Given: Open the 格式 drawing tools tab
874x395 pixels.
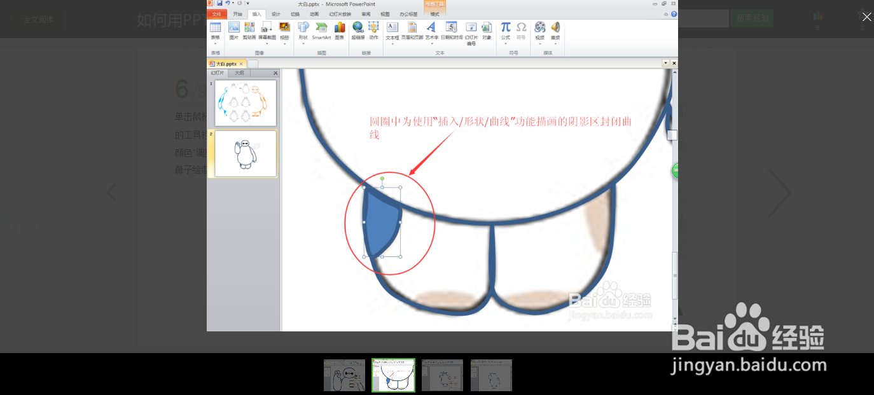Looking at the screenshot, I should click(434, 14).
